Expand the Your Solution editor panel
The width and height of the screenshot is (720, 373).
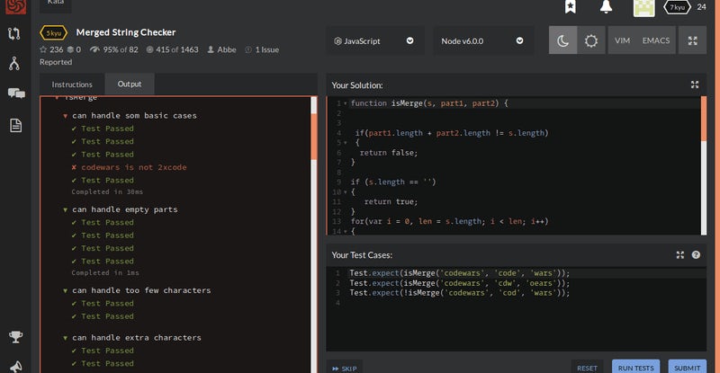tap(695, 85)
